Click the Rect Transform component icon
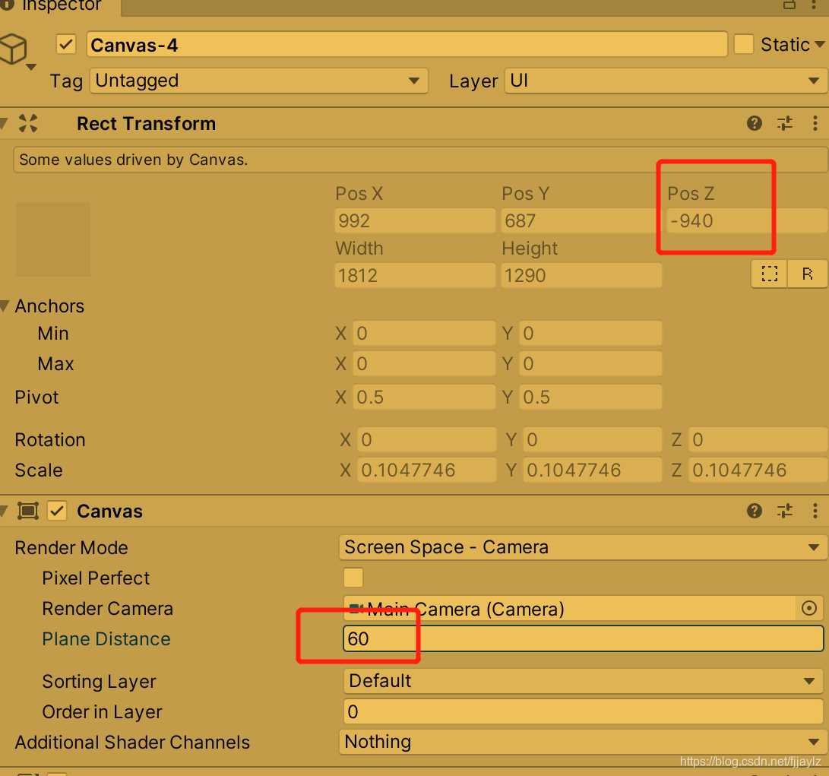The image size is (829, 776). (28, 123)
